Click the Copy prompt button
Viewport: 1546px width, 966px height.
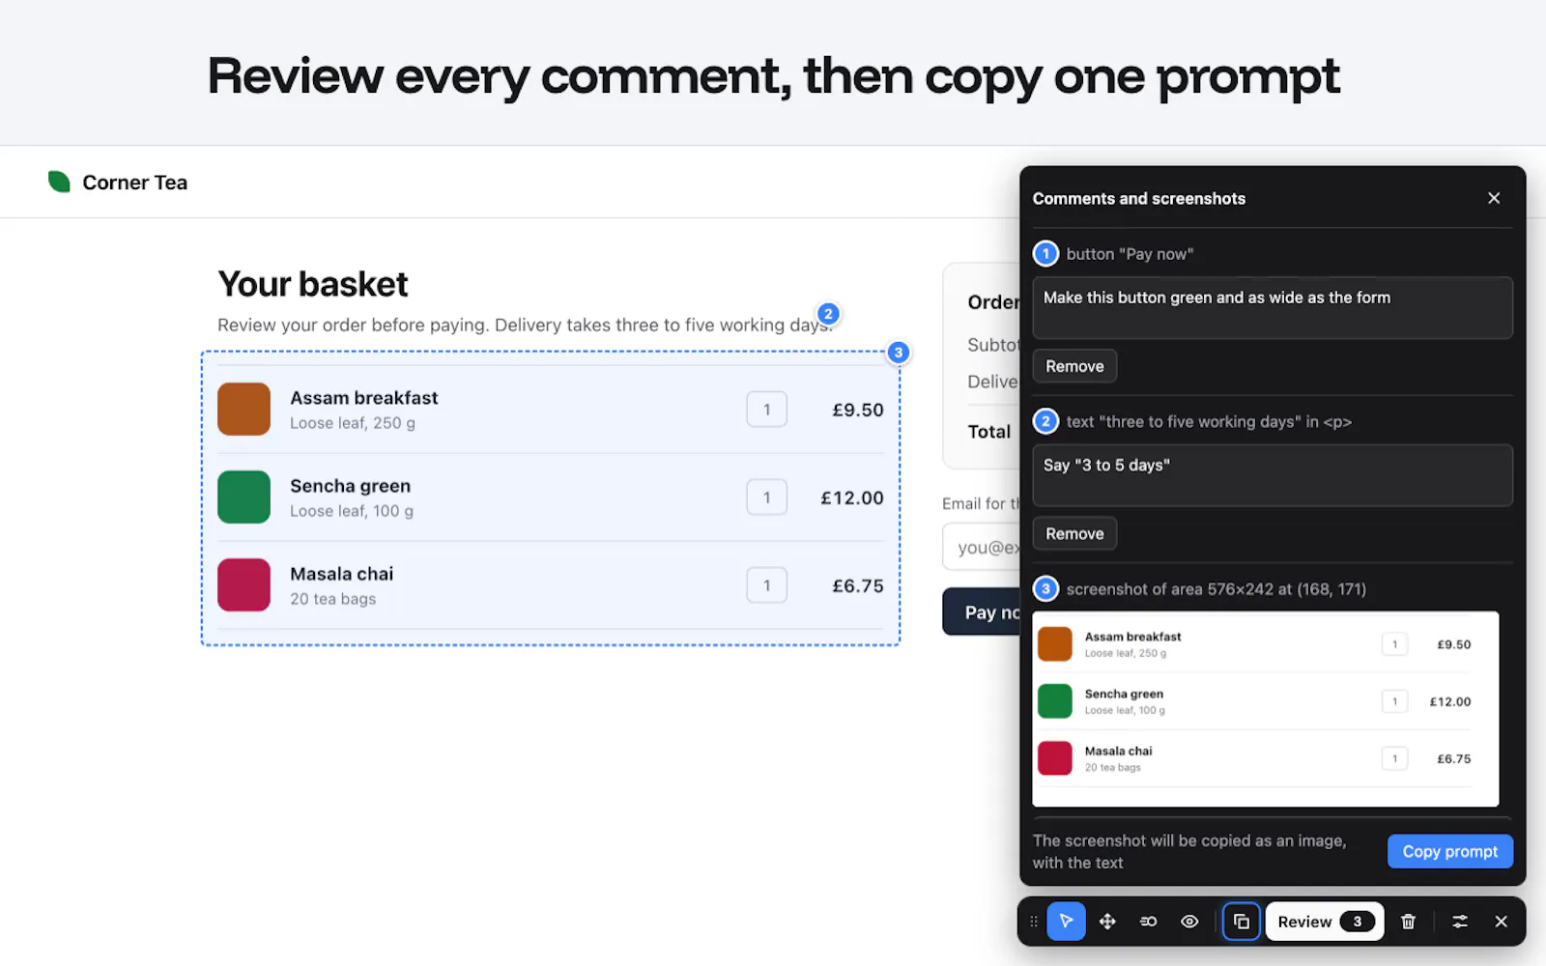point(1449,851)
